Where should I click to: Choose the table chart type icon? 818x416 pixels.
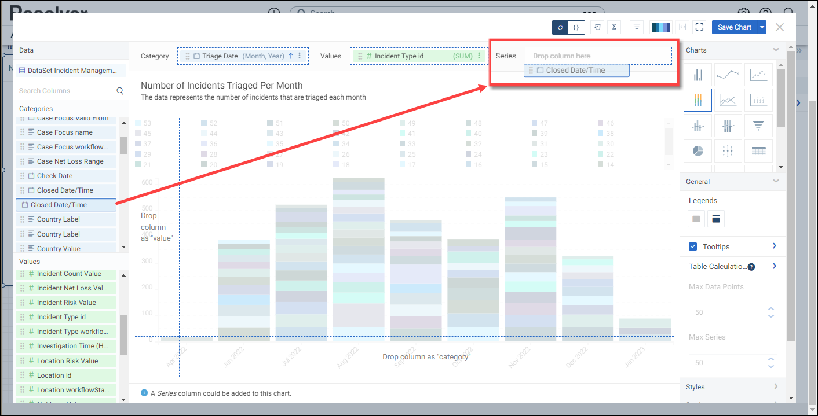coord(758,151)
